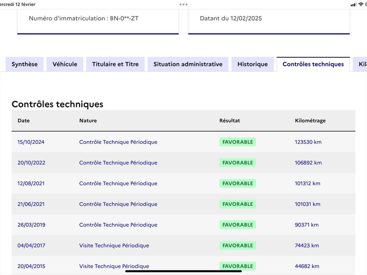Select the Contrôles techniques tab
The height and width of the screenshot is (275, 367).
point(313,64)
